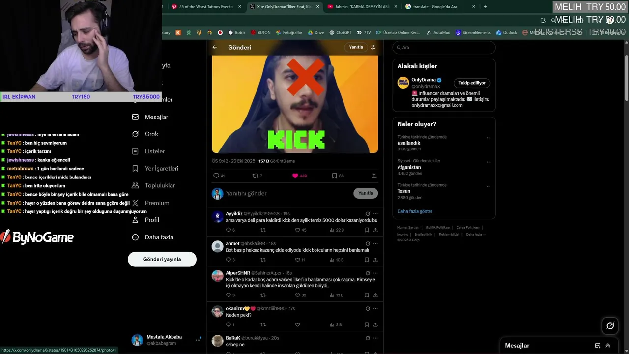This screenshot has width=629, height=354.
Task: Open Mesajlar in the sidebar
Action: (x=150, y=117)
